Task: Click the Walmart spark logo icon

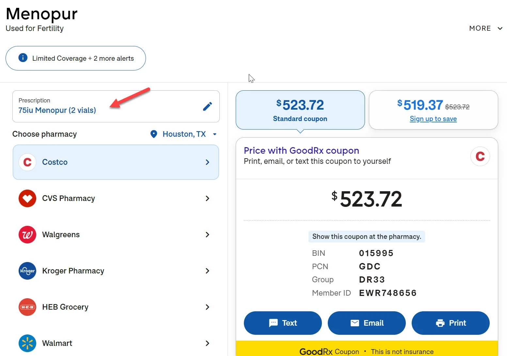Action: [27, 343]
